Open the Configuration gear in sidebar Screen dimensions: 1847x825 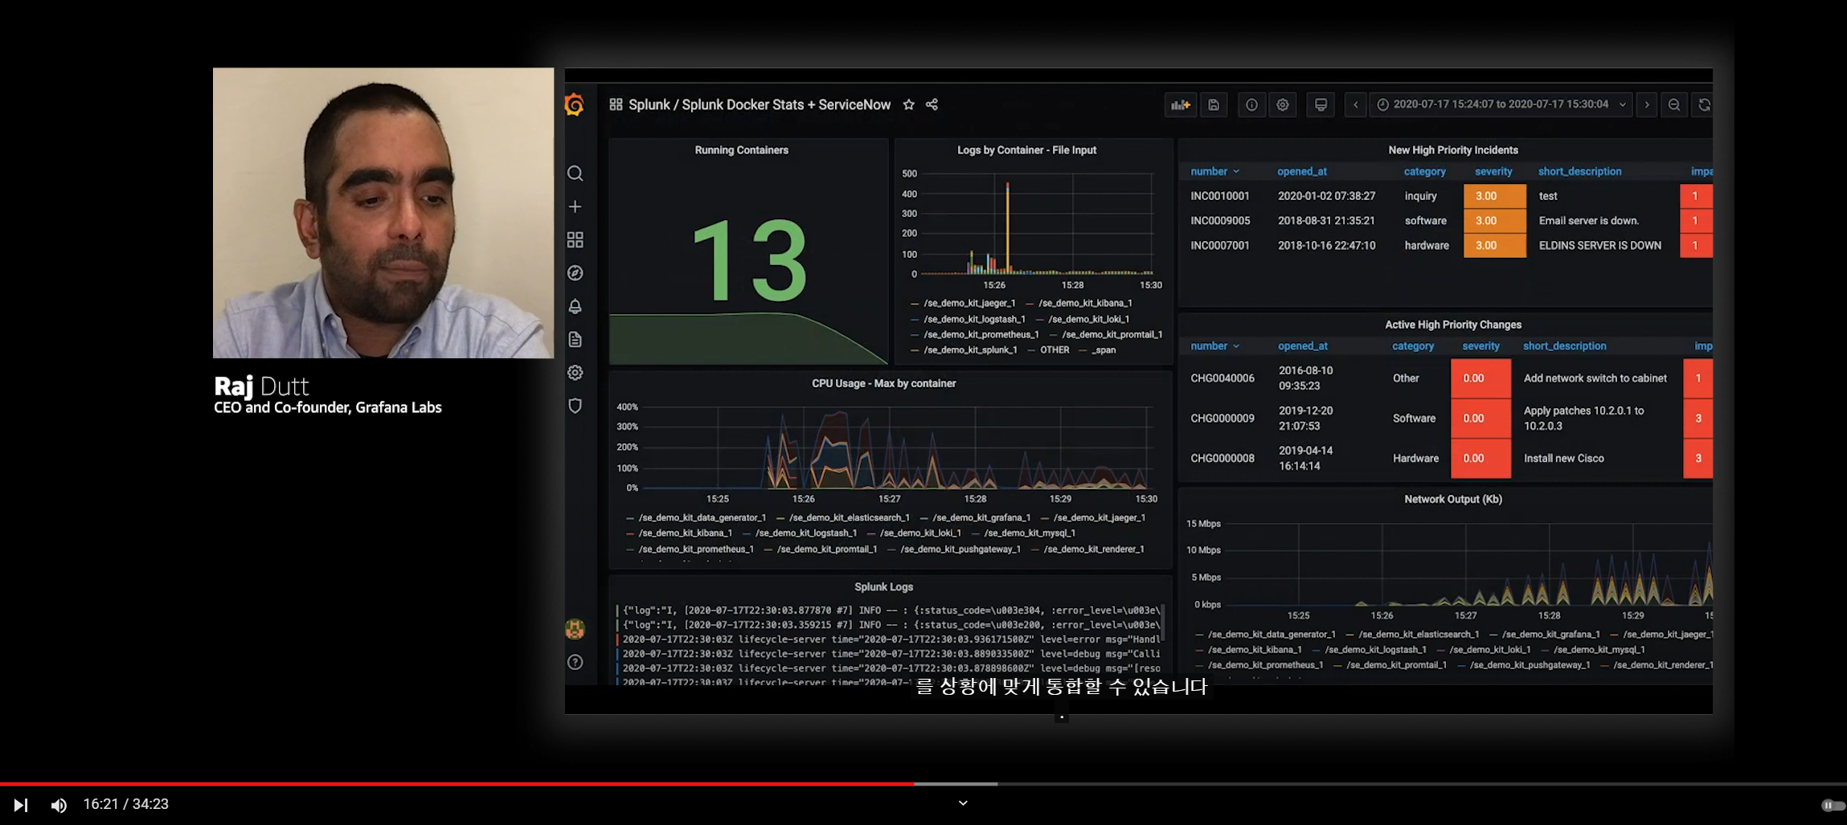coord(575,373)
